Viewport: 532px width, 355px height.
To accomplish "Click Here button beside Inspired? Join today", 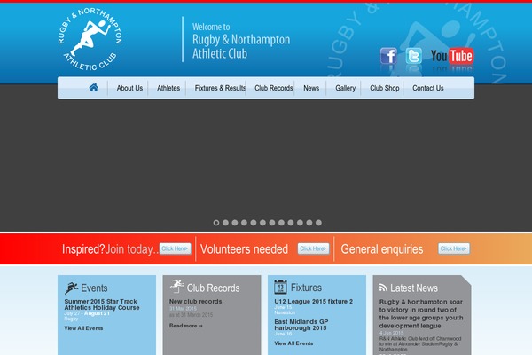I will click(175, 248).
